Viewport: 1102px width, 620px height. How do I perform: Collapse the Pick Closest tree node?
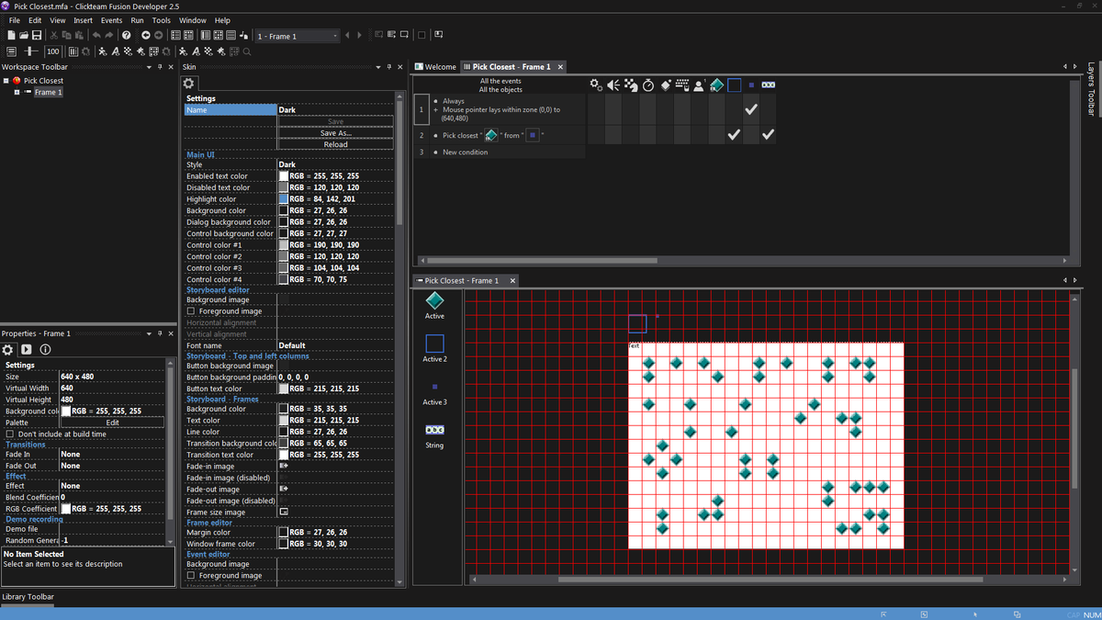pos(6,81)
